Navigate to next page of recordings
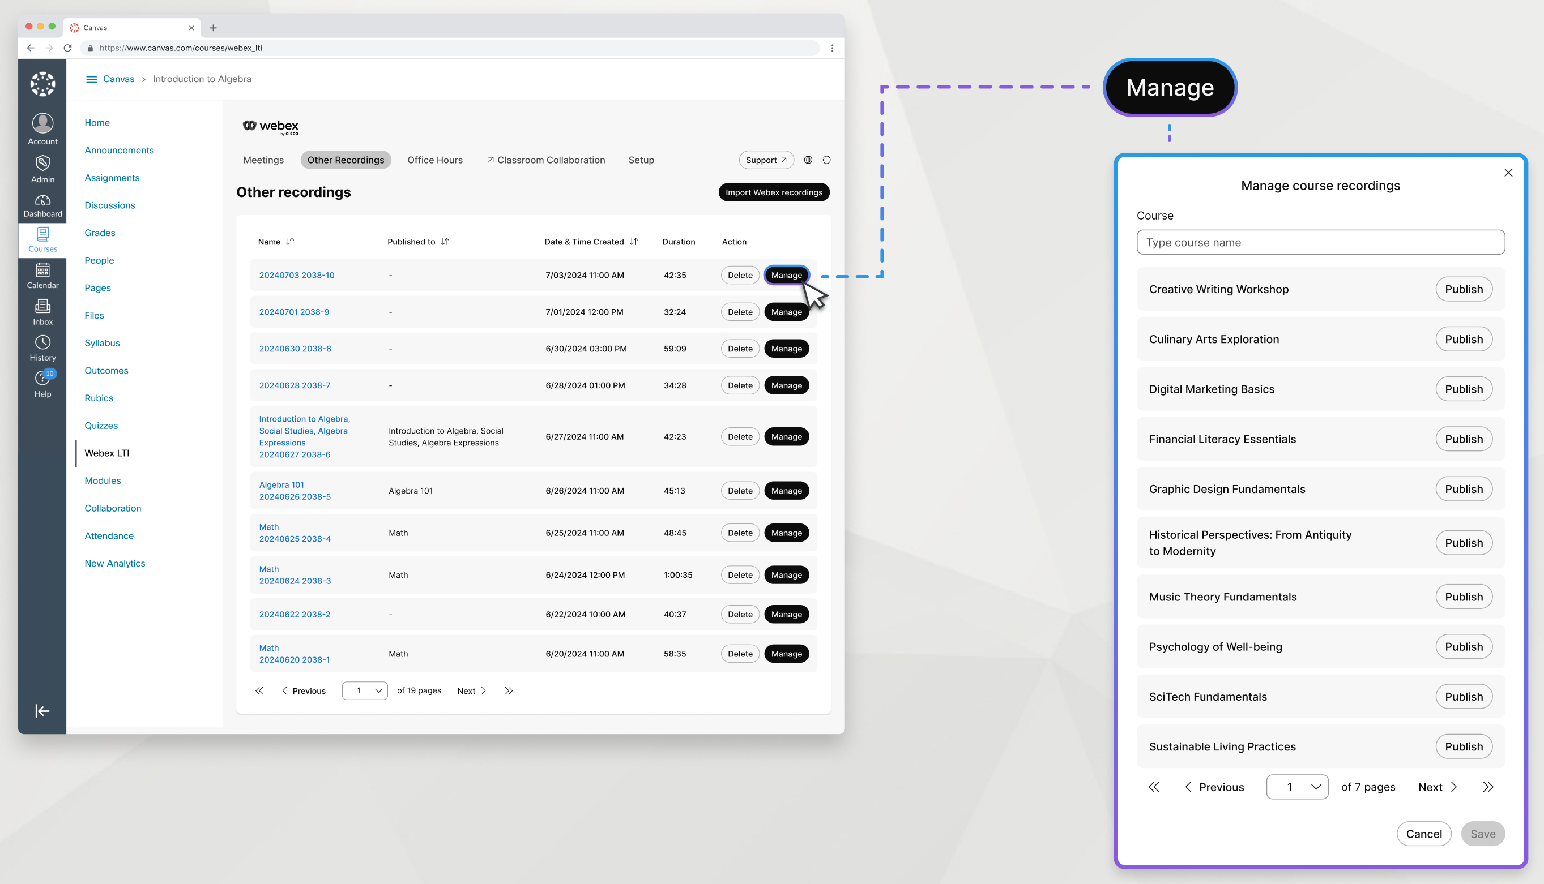Viewport: 1544px width, 884px height. [x=471, y=690]
